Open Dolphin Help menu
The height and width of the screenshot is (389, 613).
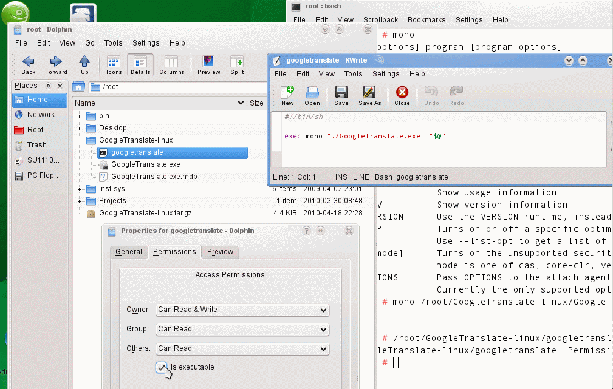[x=177, y=43]
